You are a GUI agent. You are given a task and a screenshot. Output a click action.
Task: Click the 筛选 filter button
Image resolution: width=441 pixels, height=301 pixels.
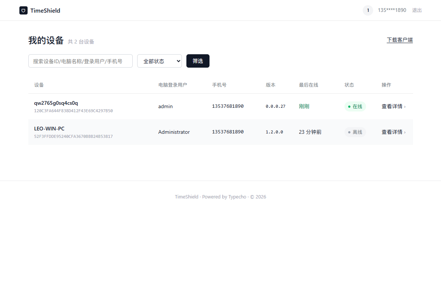(198, 61)
